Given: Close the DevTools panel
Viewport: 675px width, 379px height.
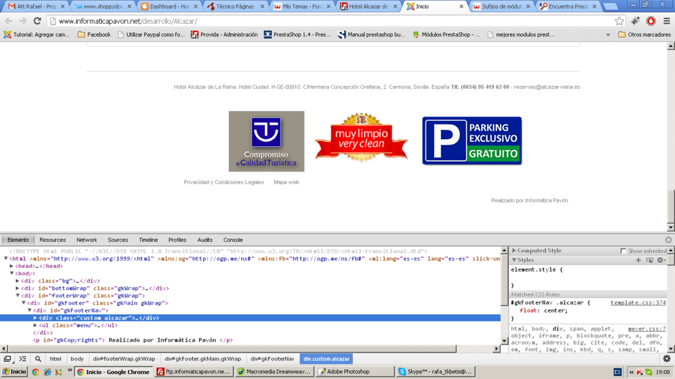Looking at the screenshot, I should pos(668,240).
